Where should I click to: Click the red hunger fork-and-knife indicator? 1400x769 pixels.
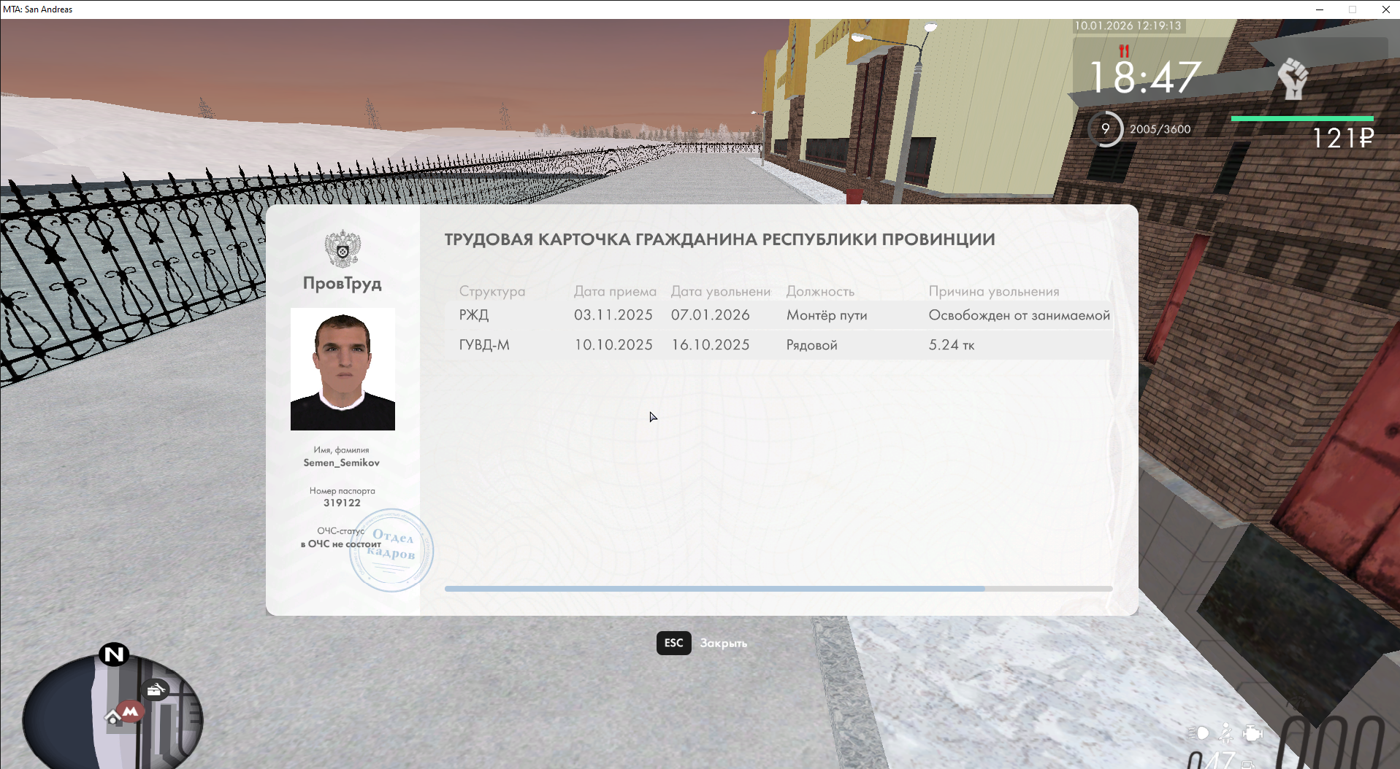click(x=1124, y=52)
